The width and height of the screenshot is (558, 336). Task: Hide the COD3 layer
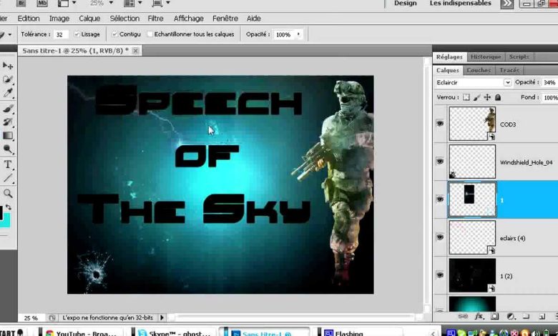point(440,124)
